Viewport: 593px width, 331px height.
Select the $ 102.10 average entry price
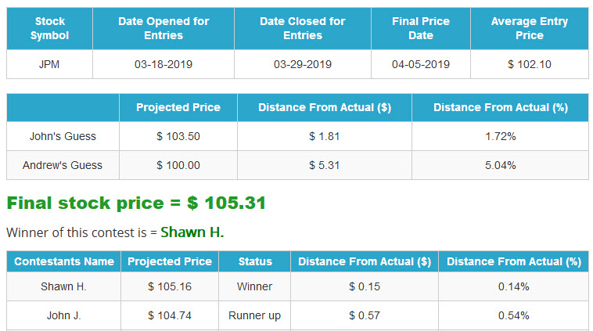coord(530,64)
